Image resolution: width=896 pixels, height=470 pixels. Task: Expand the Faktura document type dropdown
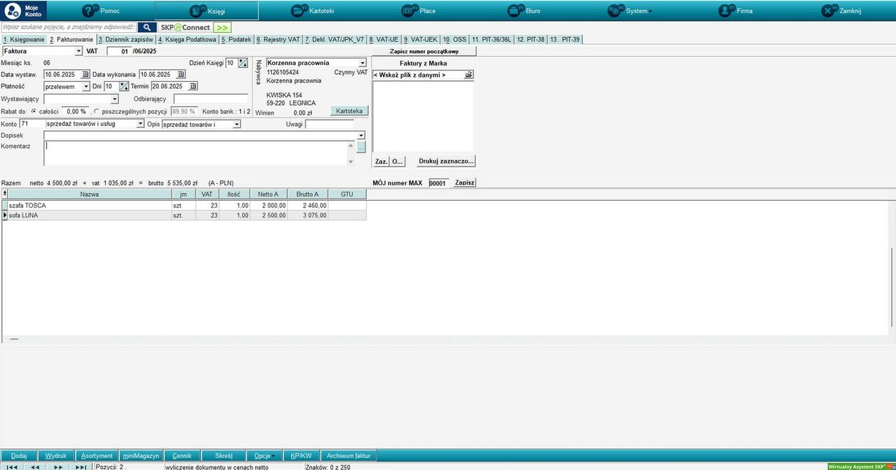pos(78,51)
